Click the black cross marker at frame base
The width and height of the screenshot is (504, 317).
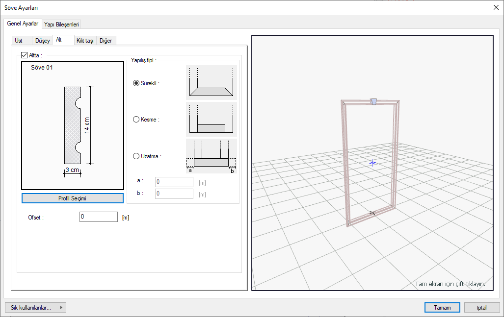pos(372,213)
